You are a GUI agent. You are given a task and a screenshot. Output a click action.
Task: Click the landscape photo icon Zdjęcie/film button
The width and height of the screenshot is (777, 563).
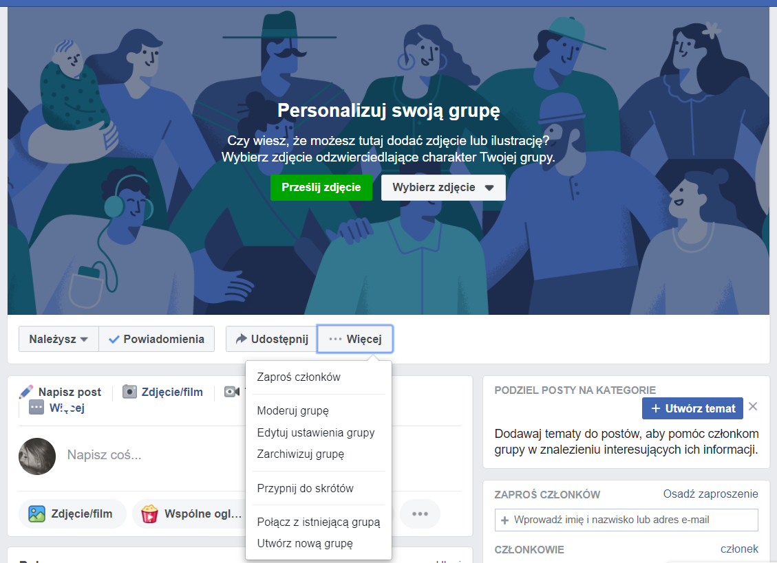[x=72, y=514]
